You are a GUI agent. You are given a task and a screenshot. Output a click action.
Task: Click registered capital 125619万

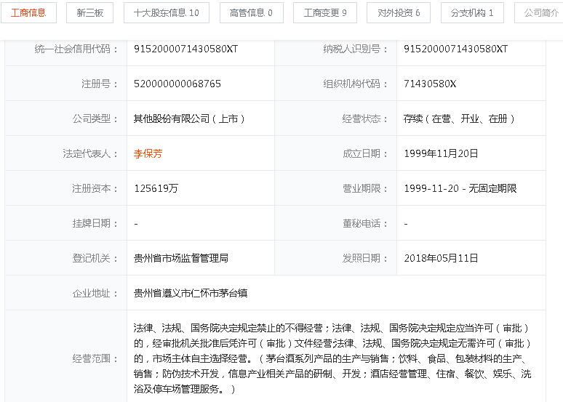[x=156, y=188]
